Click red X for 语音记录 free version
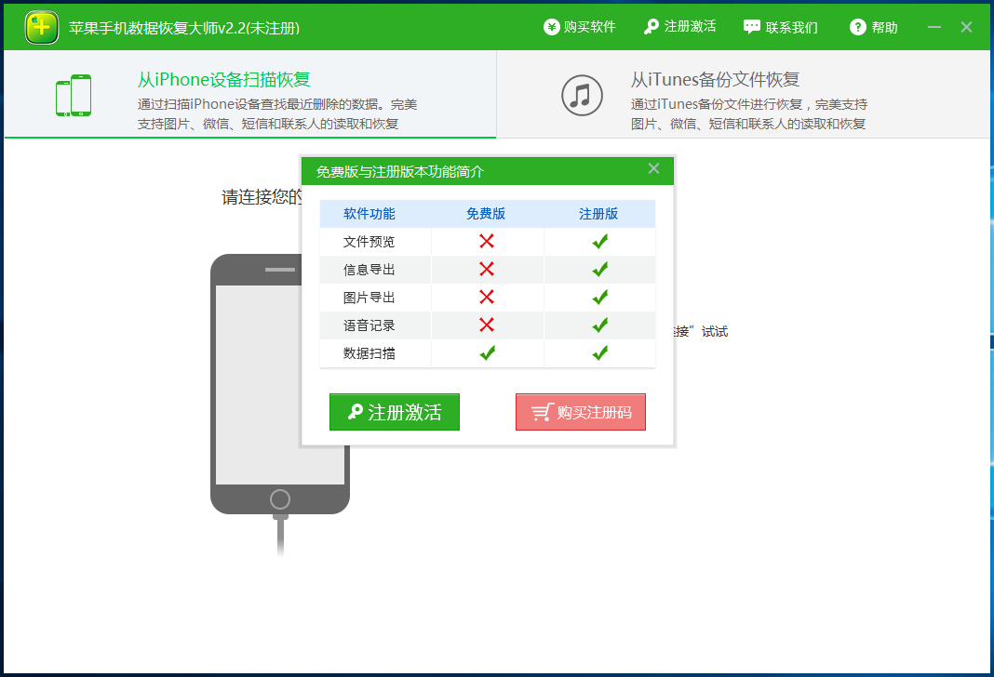This screenshot has height=677, width=994. (487, 325)
